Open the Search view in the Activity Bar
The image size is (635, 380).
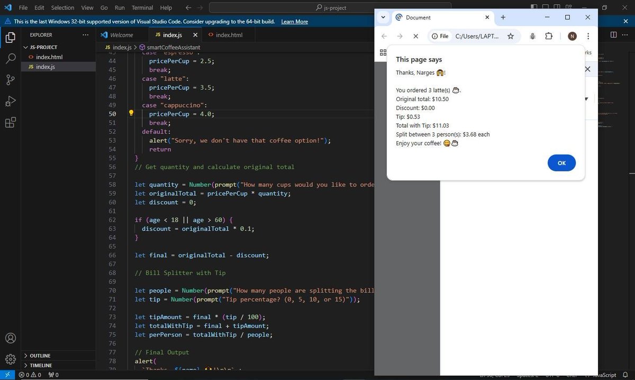(11, 58)
